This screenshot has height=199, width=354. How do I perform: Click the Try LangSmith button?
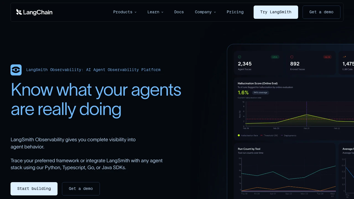click(276, 12)
